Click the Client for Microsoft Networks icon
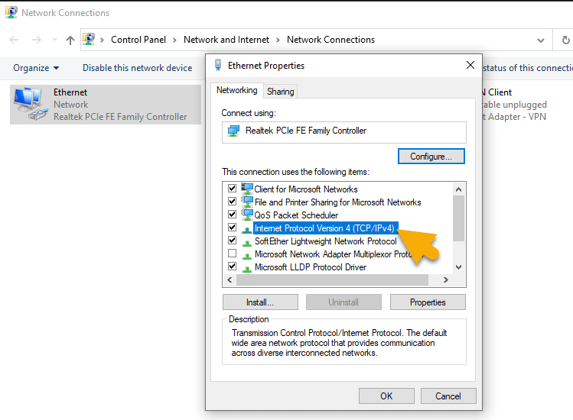This screenshot has height=420, width=573. 246,189
